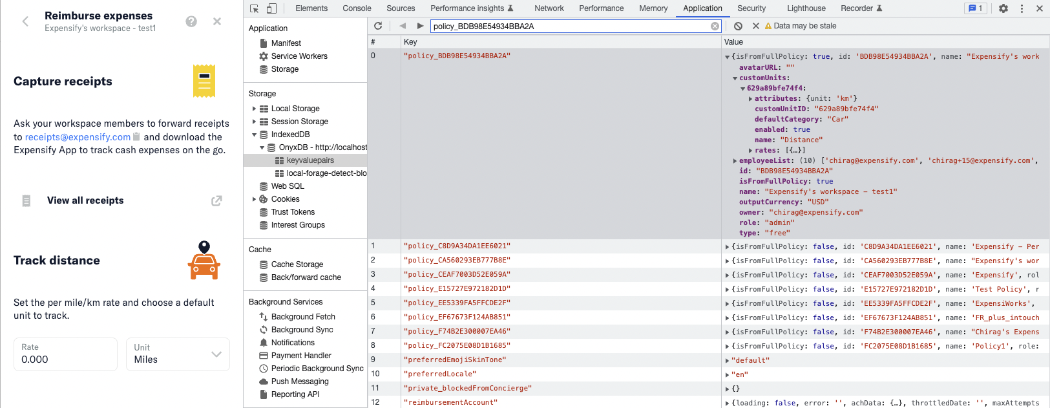Collapse the OnyxDB database node

click(x=262, y=147)
